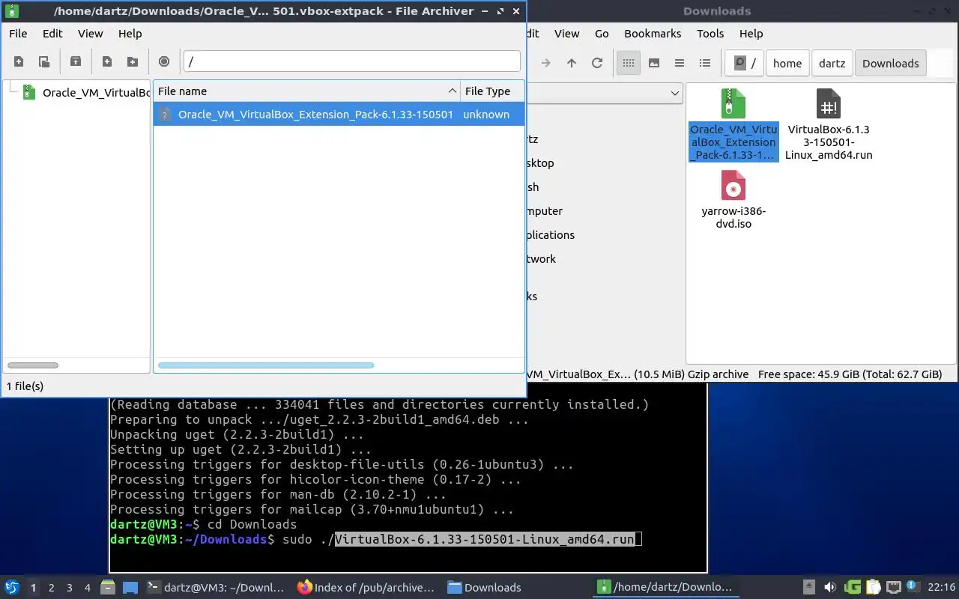Click the Open archive icon in File Archiver toolbar
The width and height of the screenshot is (959, 599).
coord(44,62)
